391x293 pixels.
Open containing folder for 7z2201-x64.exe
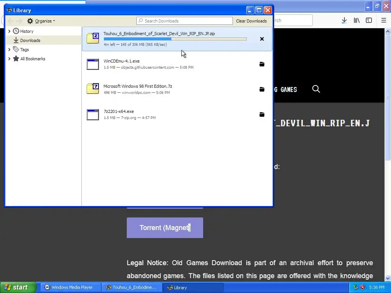tap(262, 114)
